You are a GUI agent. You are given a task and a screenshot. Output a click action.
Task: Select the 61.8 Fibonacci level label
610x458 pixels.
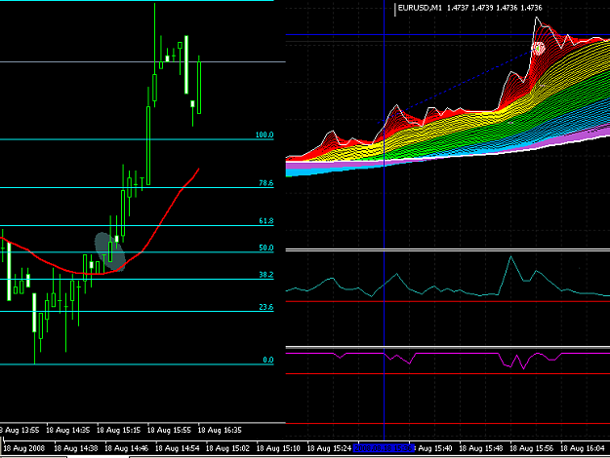click(x=266, y=220)
